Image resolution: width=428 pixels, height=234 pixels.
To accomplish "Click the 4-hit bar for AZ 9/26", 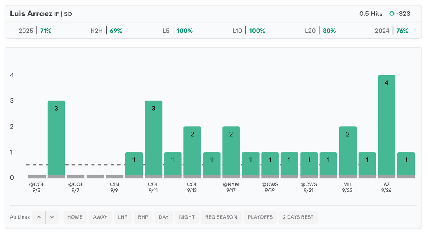I will coord(387,125).
